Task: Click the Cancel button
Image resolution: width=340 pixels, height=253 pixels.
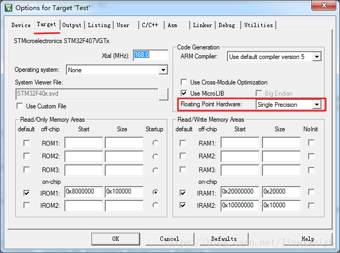Action: point(169,239)
